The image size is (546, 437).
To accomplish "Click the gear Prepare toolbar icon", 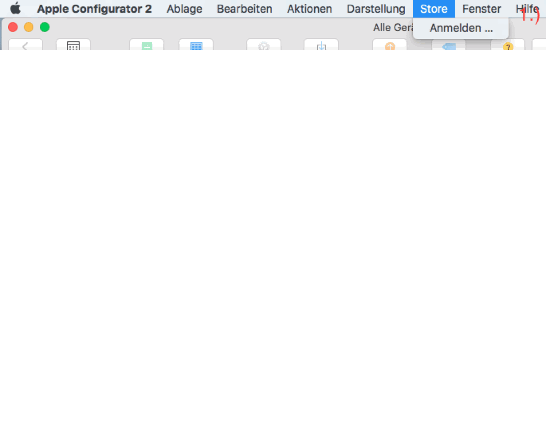I will (264, 46).
